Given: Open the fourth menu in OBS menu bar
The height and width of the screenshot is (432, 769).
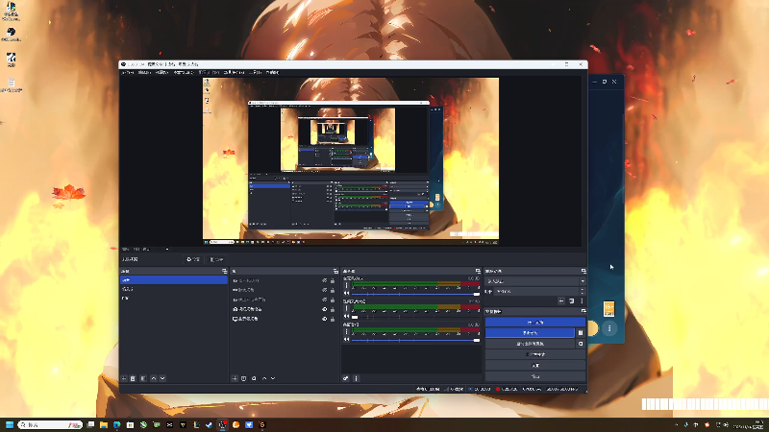Looking at the screenshot, I should click(184, 73).
